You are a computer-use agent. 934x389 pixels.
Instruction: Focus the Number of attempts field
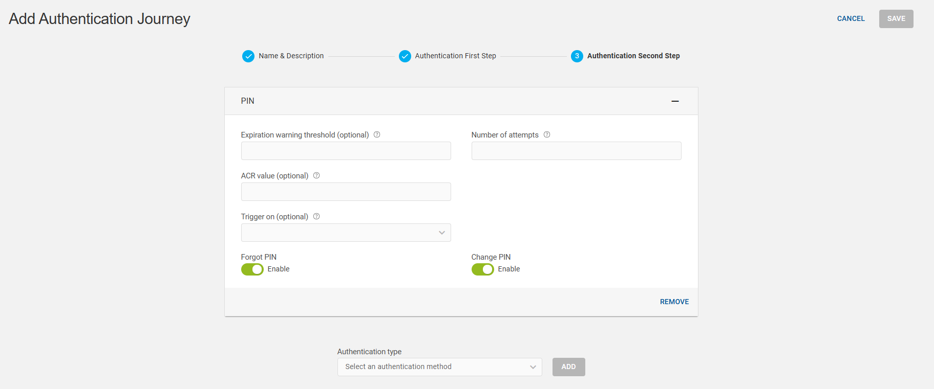tap(576, 151)
